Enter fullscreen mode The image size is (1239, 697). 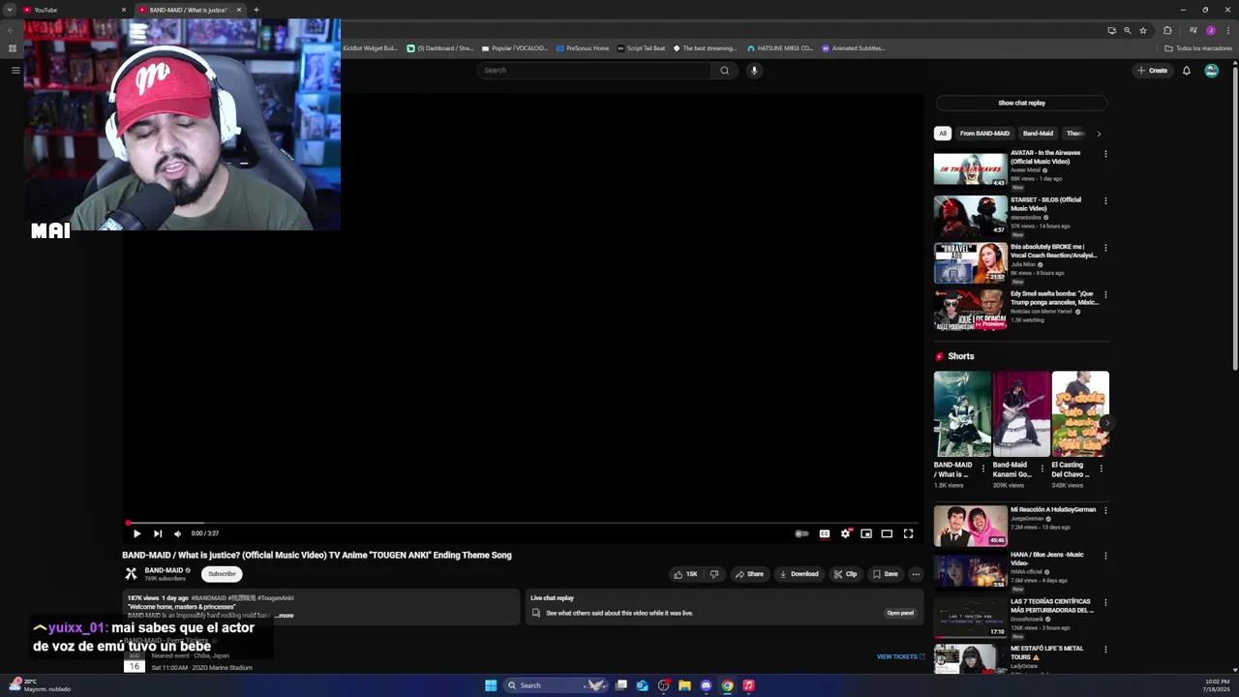point(908,533)
